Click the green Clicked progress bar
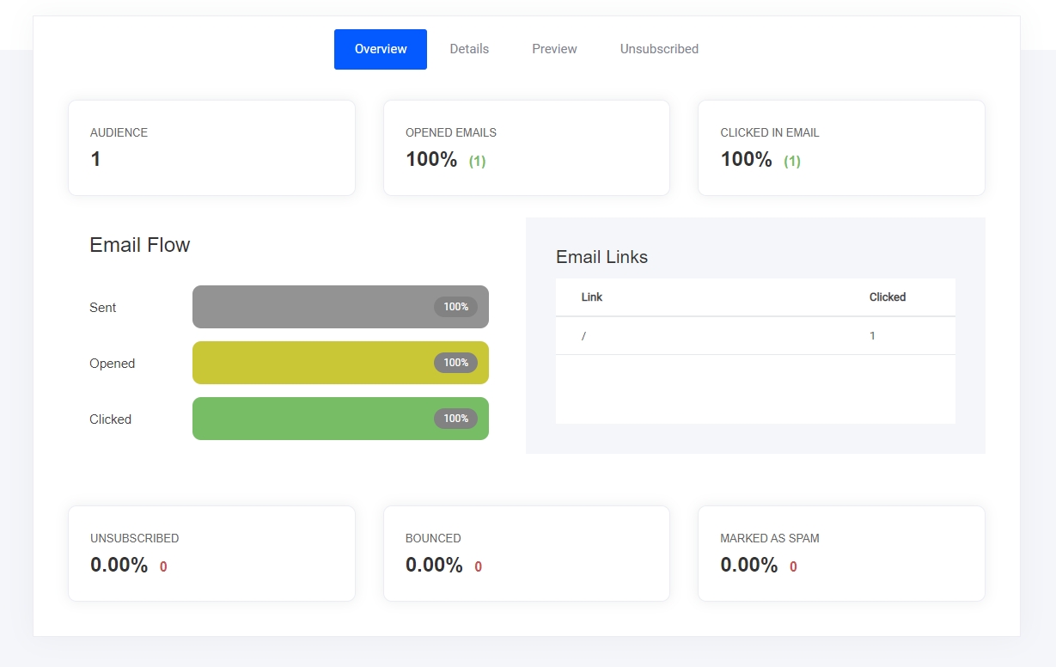The height and width of the screenshot is (667, 1056). point(309,419)
